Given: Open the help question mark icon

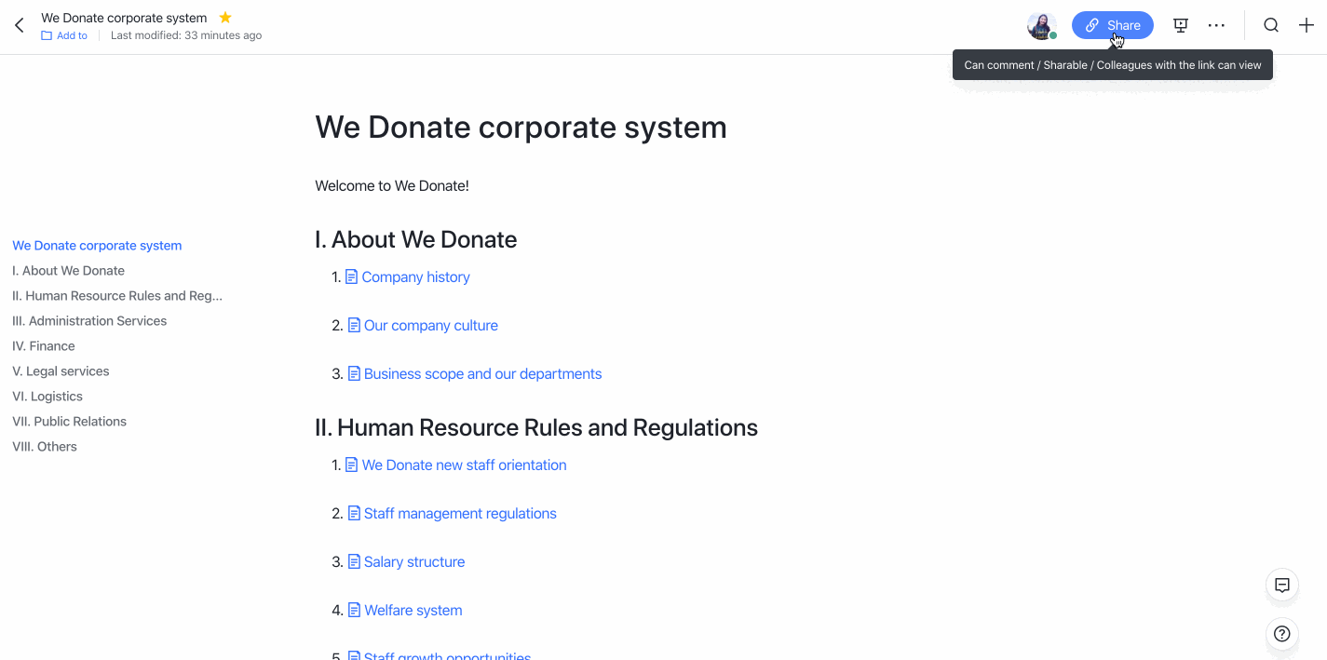Looking at the screenshot, I should 1281,634.
